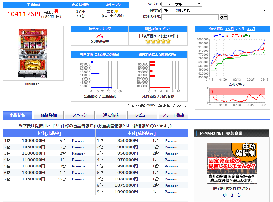This screenshot has height=202, width=273.
Task: Open the スペック tab
Action: 80,115
